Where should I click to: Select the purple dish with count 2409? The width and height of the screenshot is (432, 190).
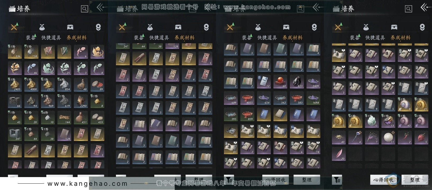[313, 81]
